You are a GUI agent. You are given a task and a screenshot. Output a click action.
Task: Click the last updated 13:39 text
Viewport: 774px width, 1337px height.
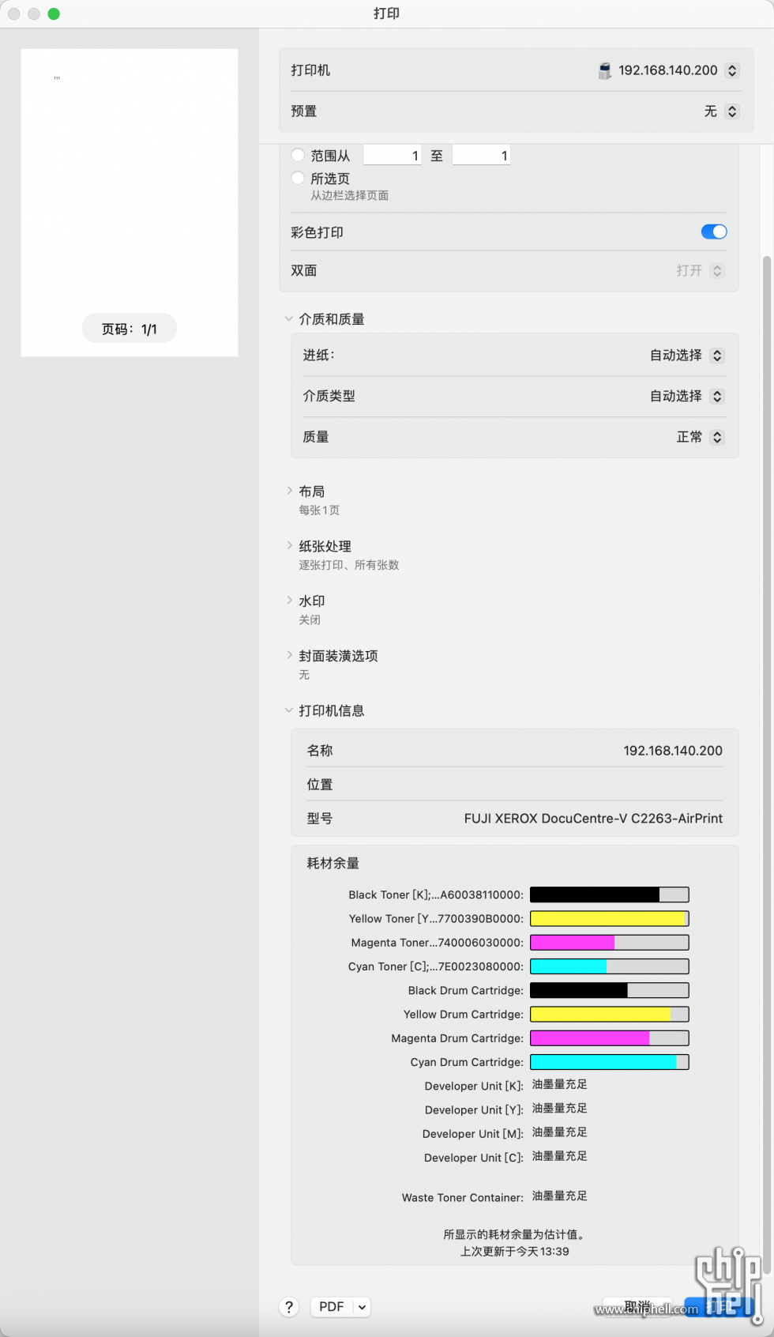click(x=515, y=1252)
